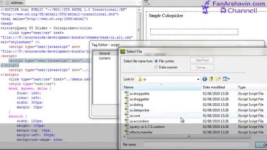
Task: Click the File name input field
Action: [196, 145]
